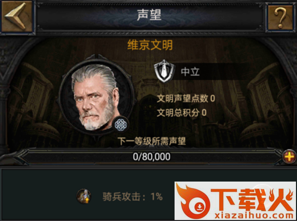This screenshot has height=221, width=297.
Task: Click the 维京文明 civilization title
Action: [x=150, y=45]
